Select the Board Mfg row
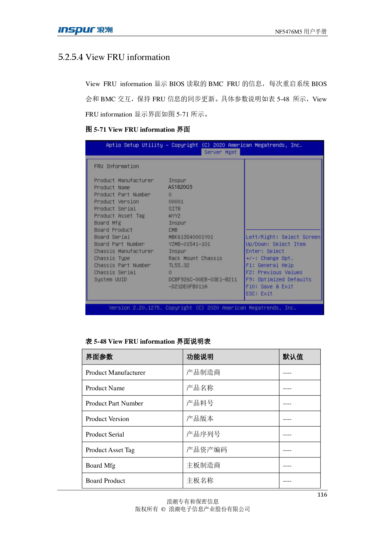Image resolution: width=385 pixels, height=545 pixels. [x=107, y=223]
